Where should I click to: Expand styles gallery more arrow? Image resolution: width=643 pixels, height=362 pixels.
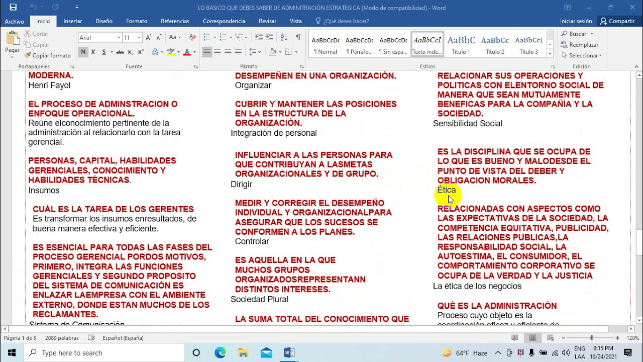click(x=550, y=53)
